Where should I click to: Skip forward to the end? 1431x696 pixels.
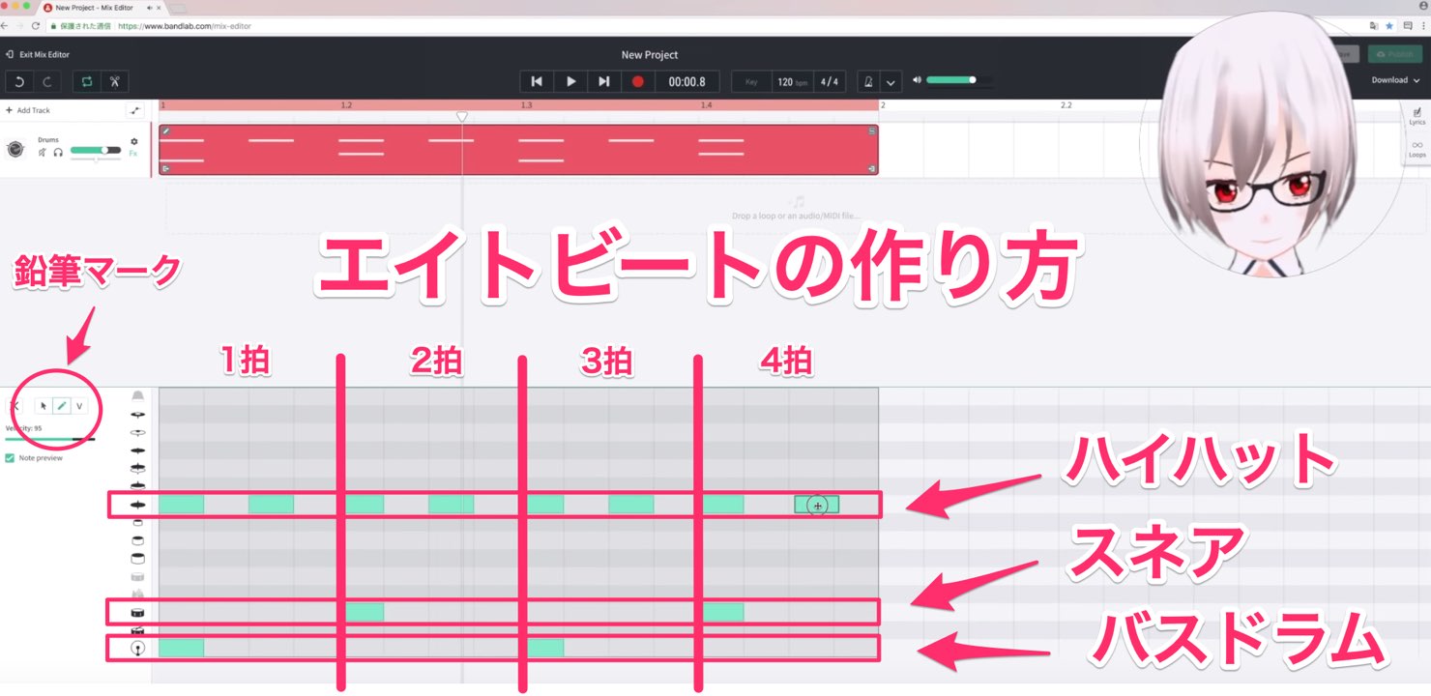(x=604, y=82)
